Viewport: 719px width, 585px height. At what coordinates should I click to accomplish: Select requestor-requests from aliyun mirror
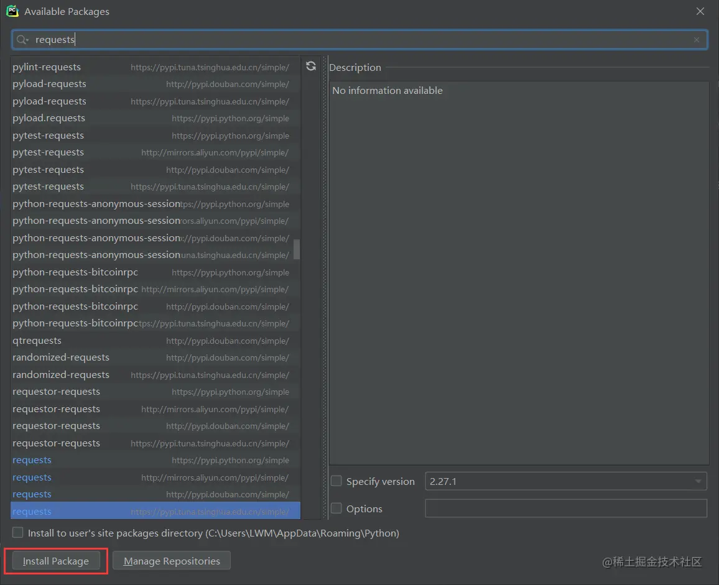pyautogui.click(x=155, y=409)
